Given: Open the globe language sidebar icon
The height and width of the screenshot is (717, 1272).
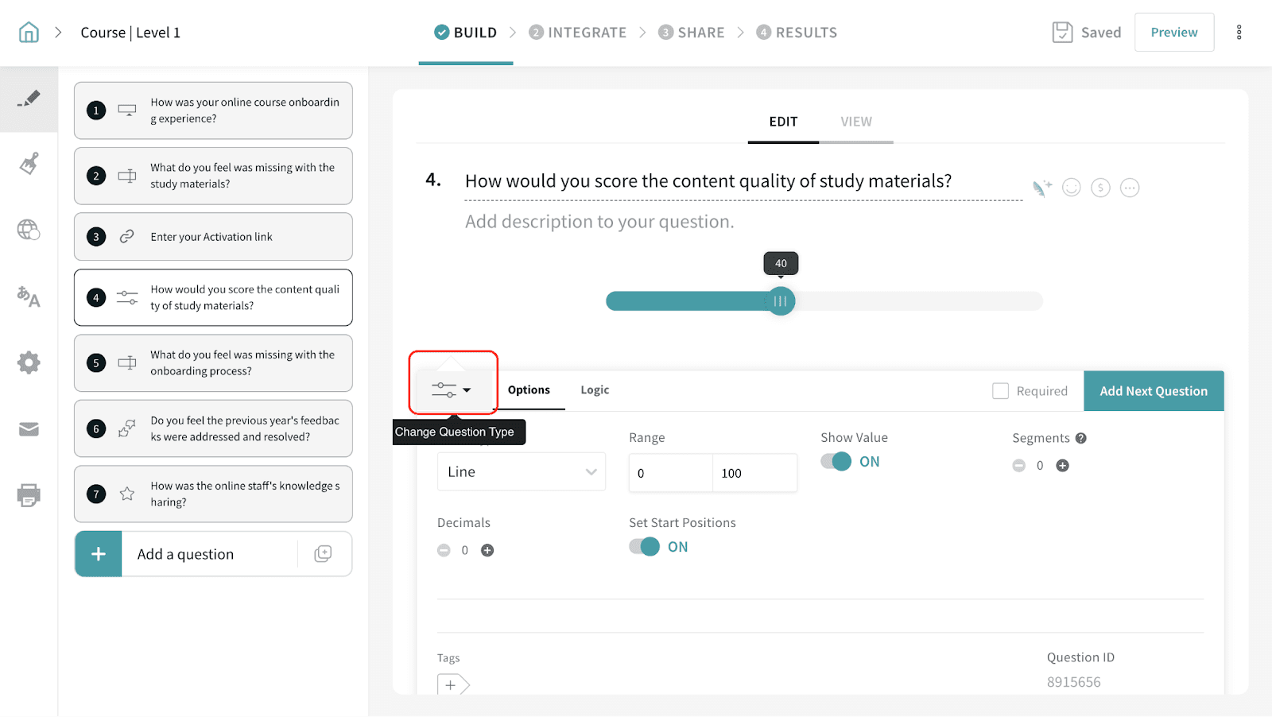Looking at the screenshot, I should click(x=29, y=230).
